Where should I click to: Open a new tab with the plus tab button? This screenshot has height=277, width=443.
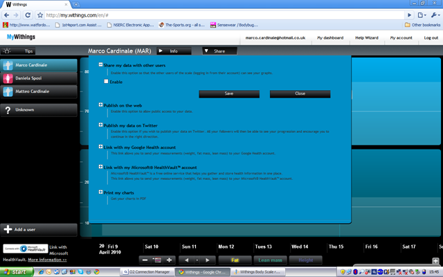pyautogui.click(x=75, y=4)
